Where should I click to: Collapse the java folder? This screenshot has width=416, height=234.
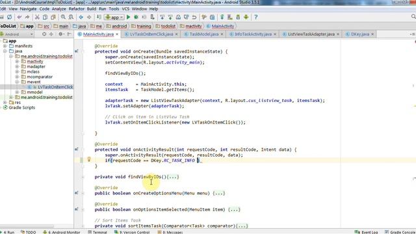[5, 51]
